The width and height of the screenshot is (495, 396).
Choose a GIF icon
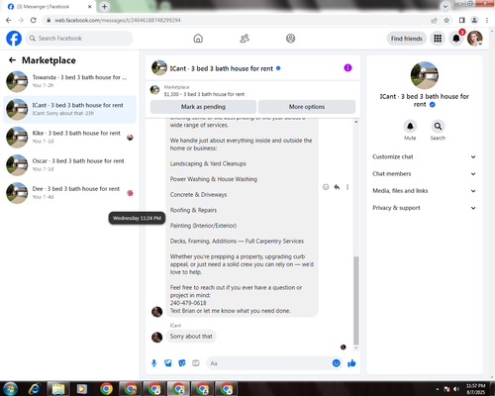click(x=196, y=363)
